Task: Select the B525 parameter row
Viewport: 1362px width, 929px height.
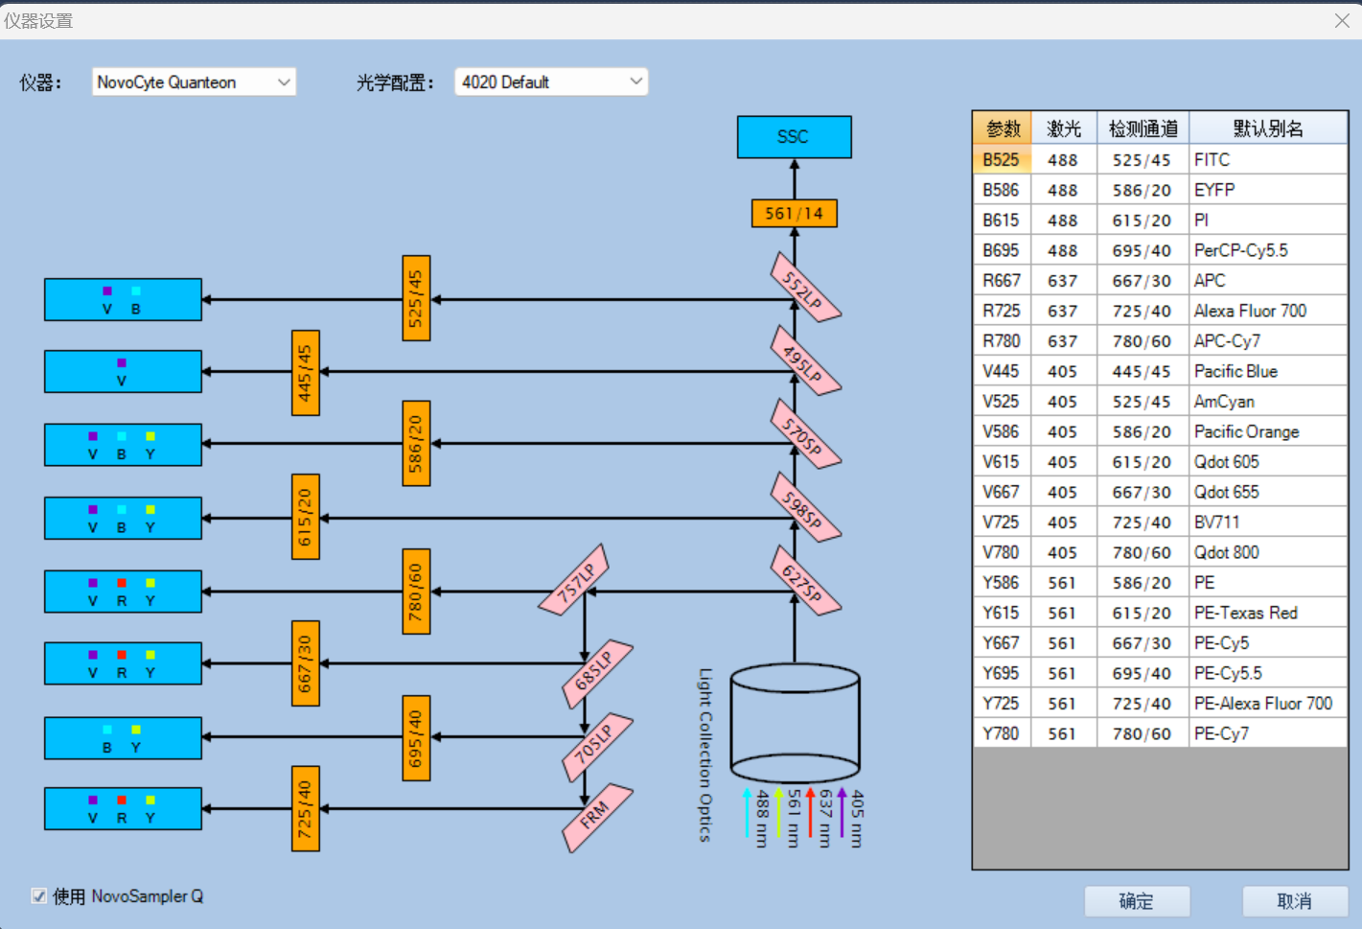Action: tap(1002, 160)
